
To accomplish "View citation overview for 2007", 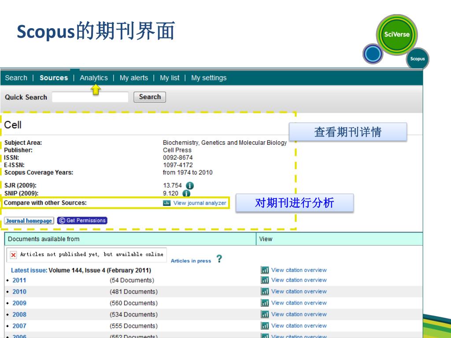I will pyautogui.click(x=299, y=326).
